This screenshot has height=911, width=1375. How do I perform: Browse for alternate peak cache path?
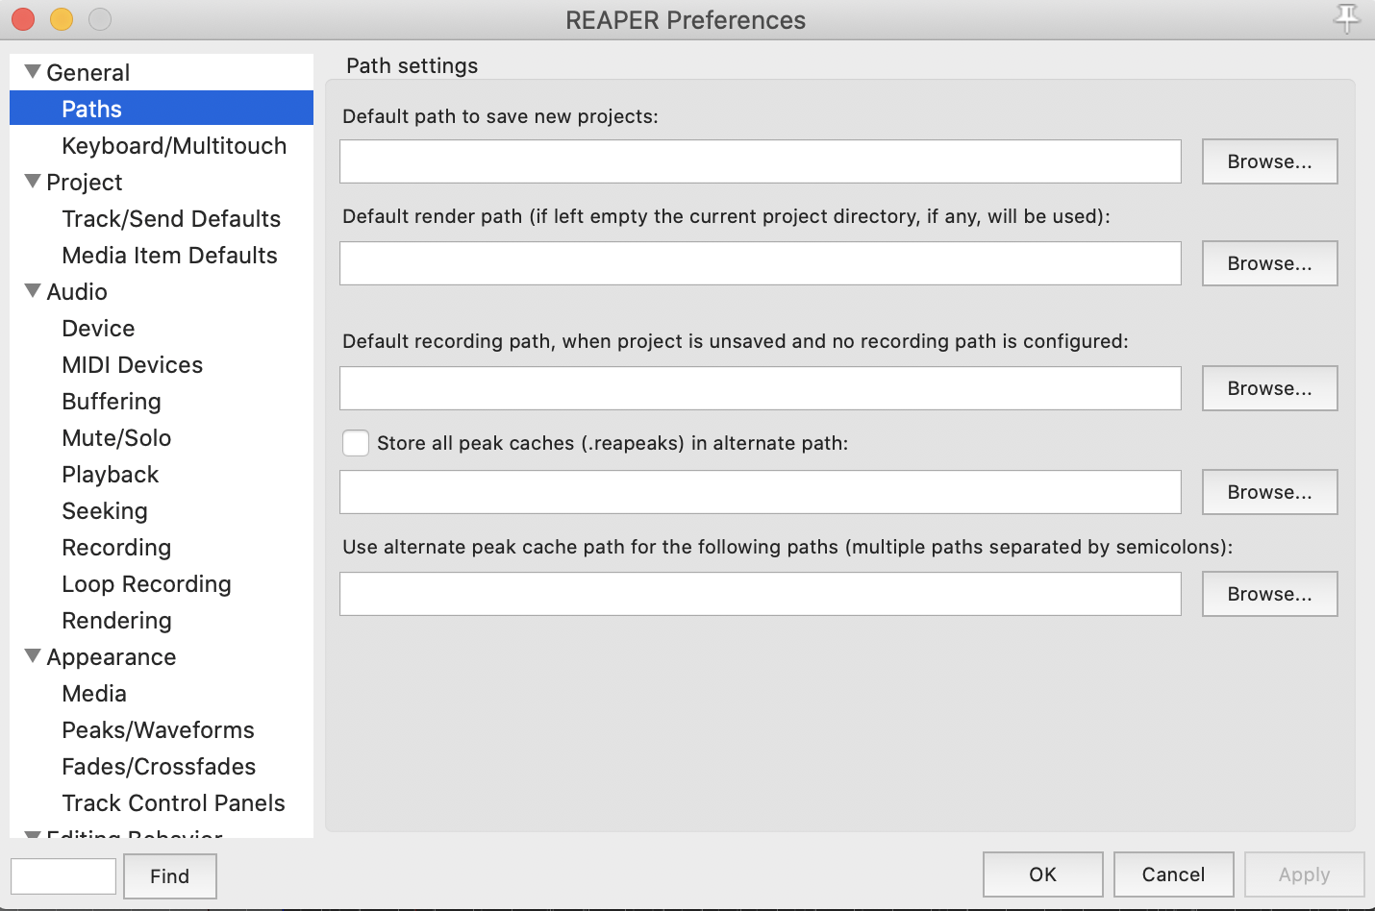click(x=1269, y=492)
